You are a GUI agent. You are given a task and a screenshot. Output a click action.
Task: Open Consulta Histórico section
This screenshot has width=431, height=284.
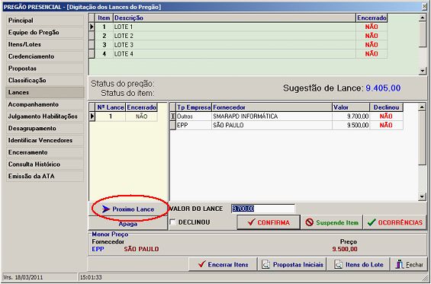[45, 164]
